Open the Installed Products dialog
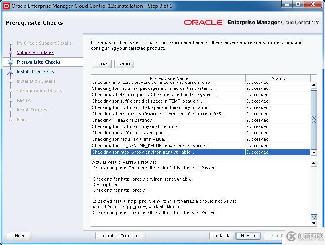 (120, 236)
